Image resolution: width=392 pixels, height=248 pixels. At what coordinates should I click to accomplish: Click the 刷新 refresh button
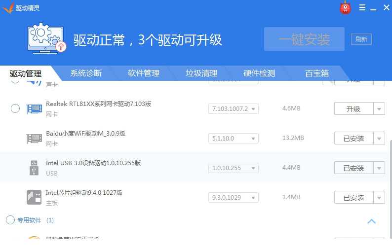click(x=361, y=39)
